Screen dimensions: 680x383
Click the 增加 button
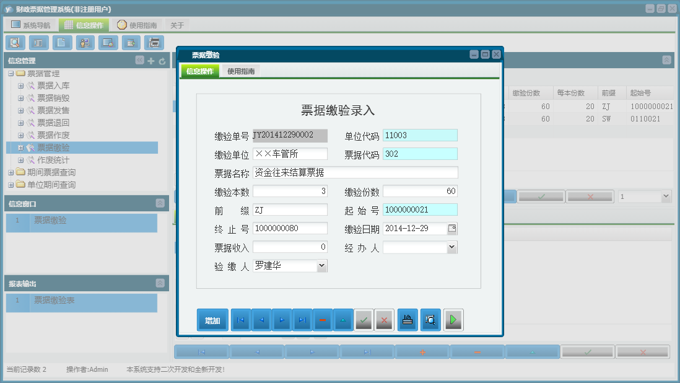(x=212, y=320)
